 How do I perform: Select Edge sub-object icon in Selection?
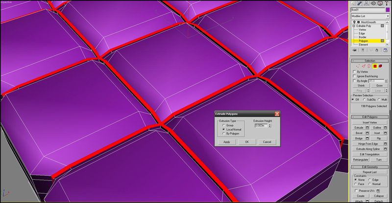click(x=364, y=66)
